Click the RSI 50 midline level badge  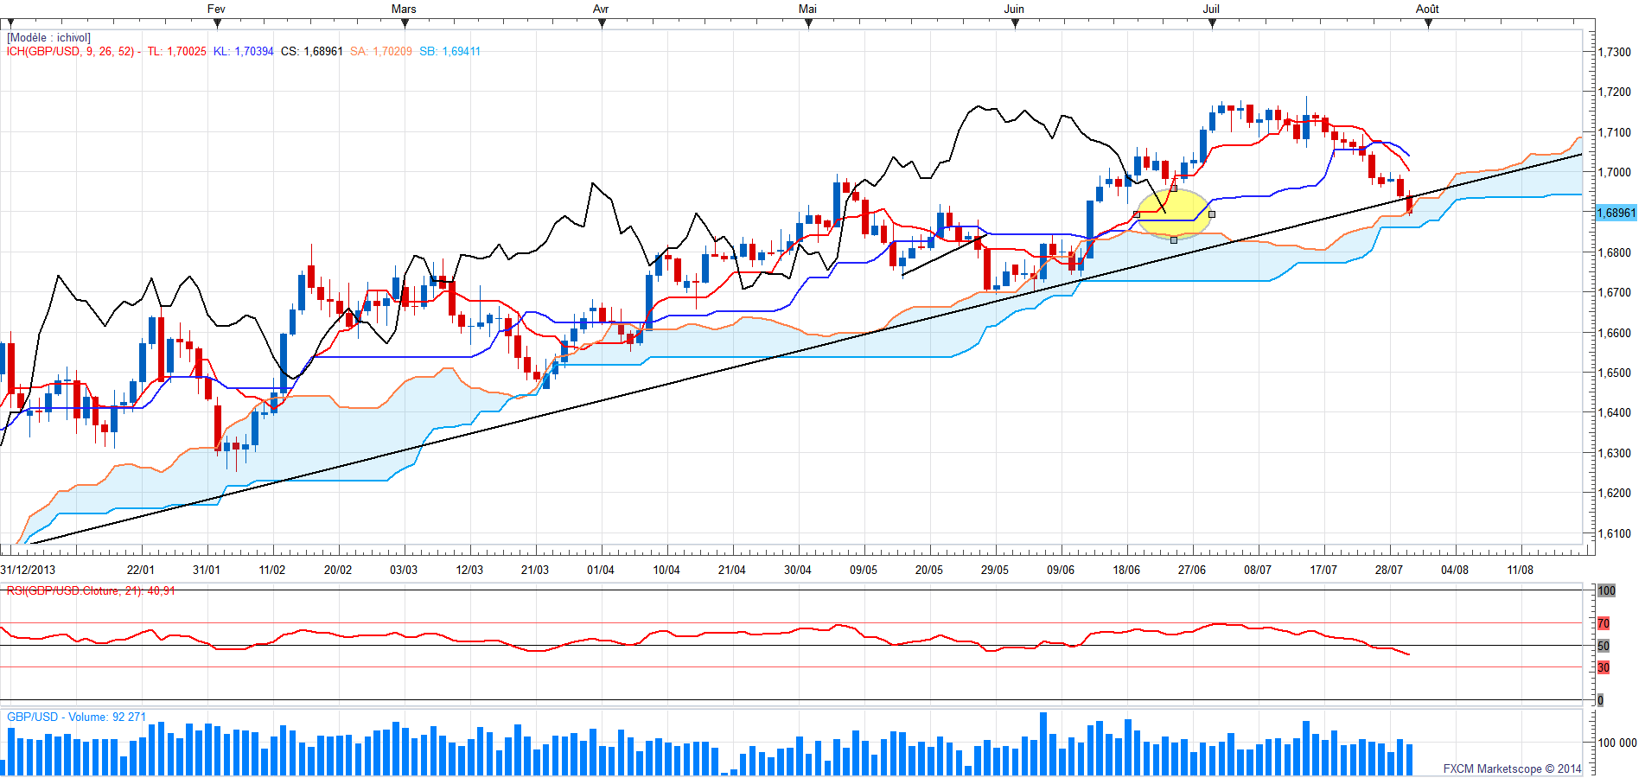(1604, 646)
